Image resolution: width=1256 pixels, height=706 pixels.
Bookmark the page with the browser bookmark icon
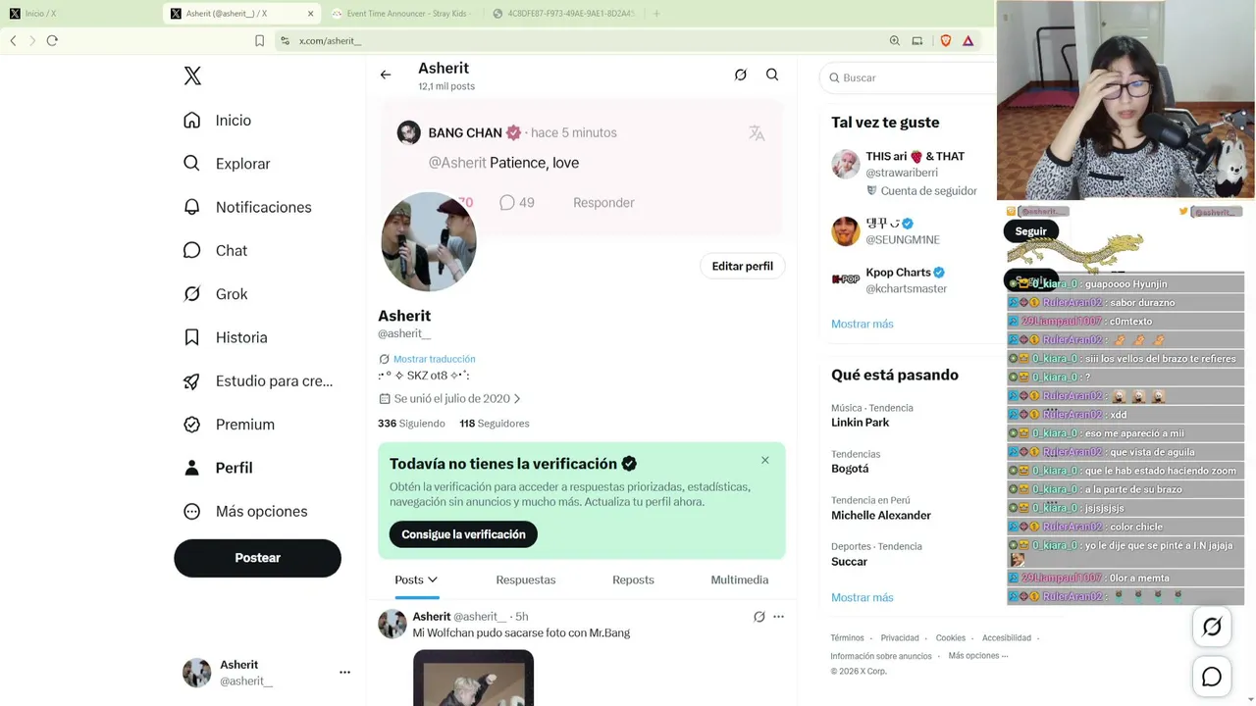[x=259, y=40]
